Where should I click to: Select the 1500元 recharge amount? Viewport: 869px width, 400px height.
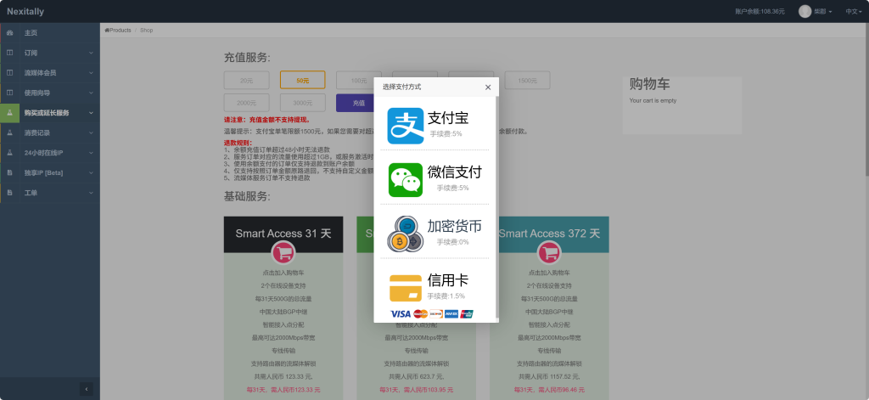[527, 81]
